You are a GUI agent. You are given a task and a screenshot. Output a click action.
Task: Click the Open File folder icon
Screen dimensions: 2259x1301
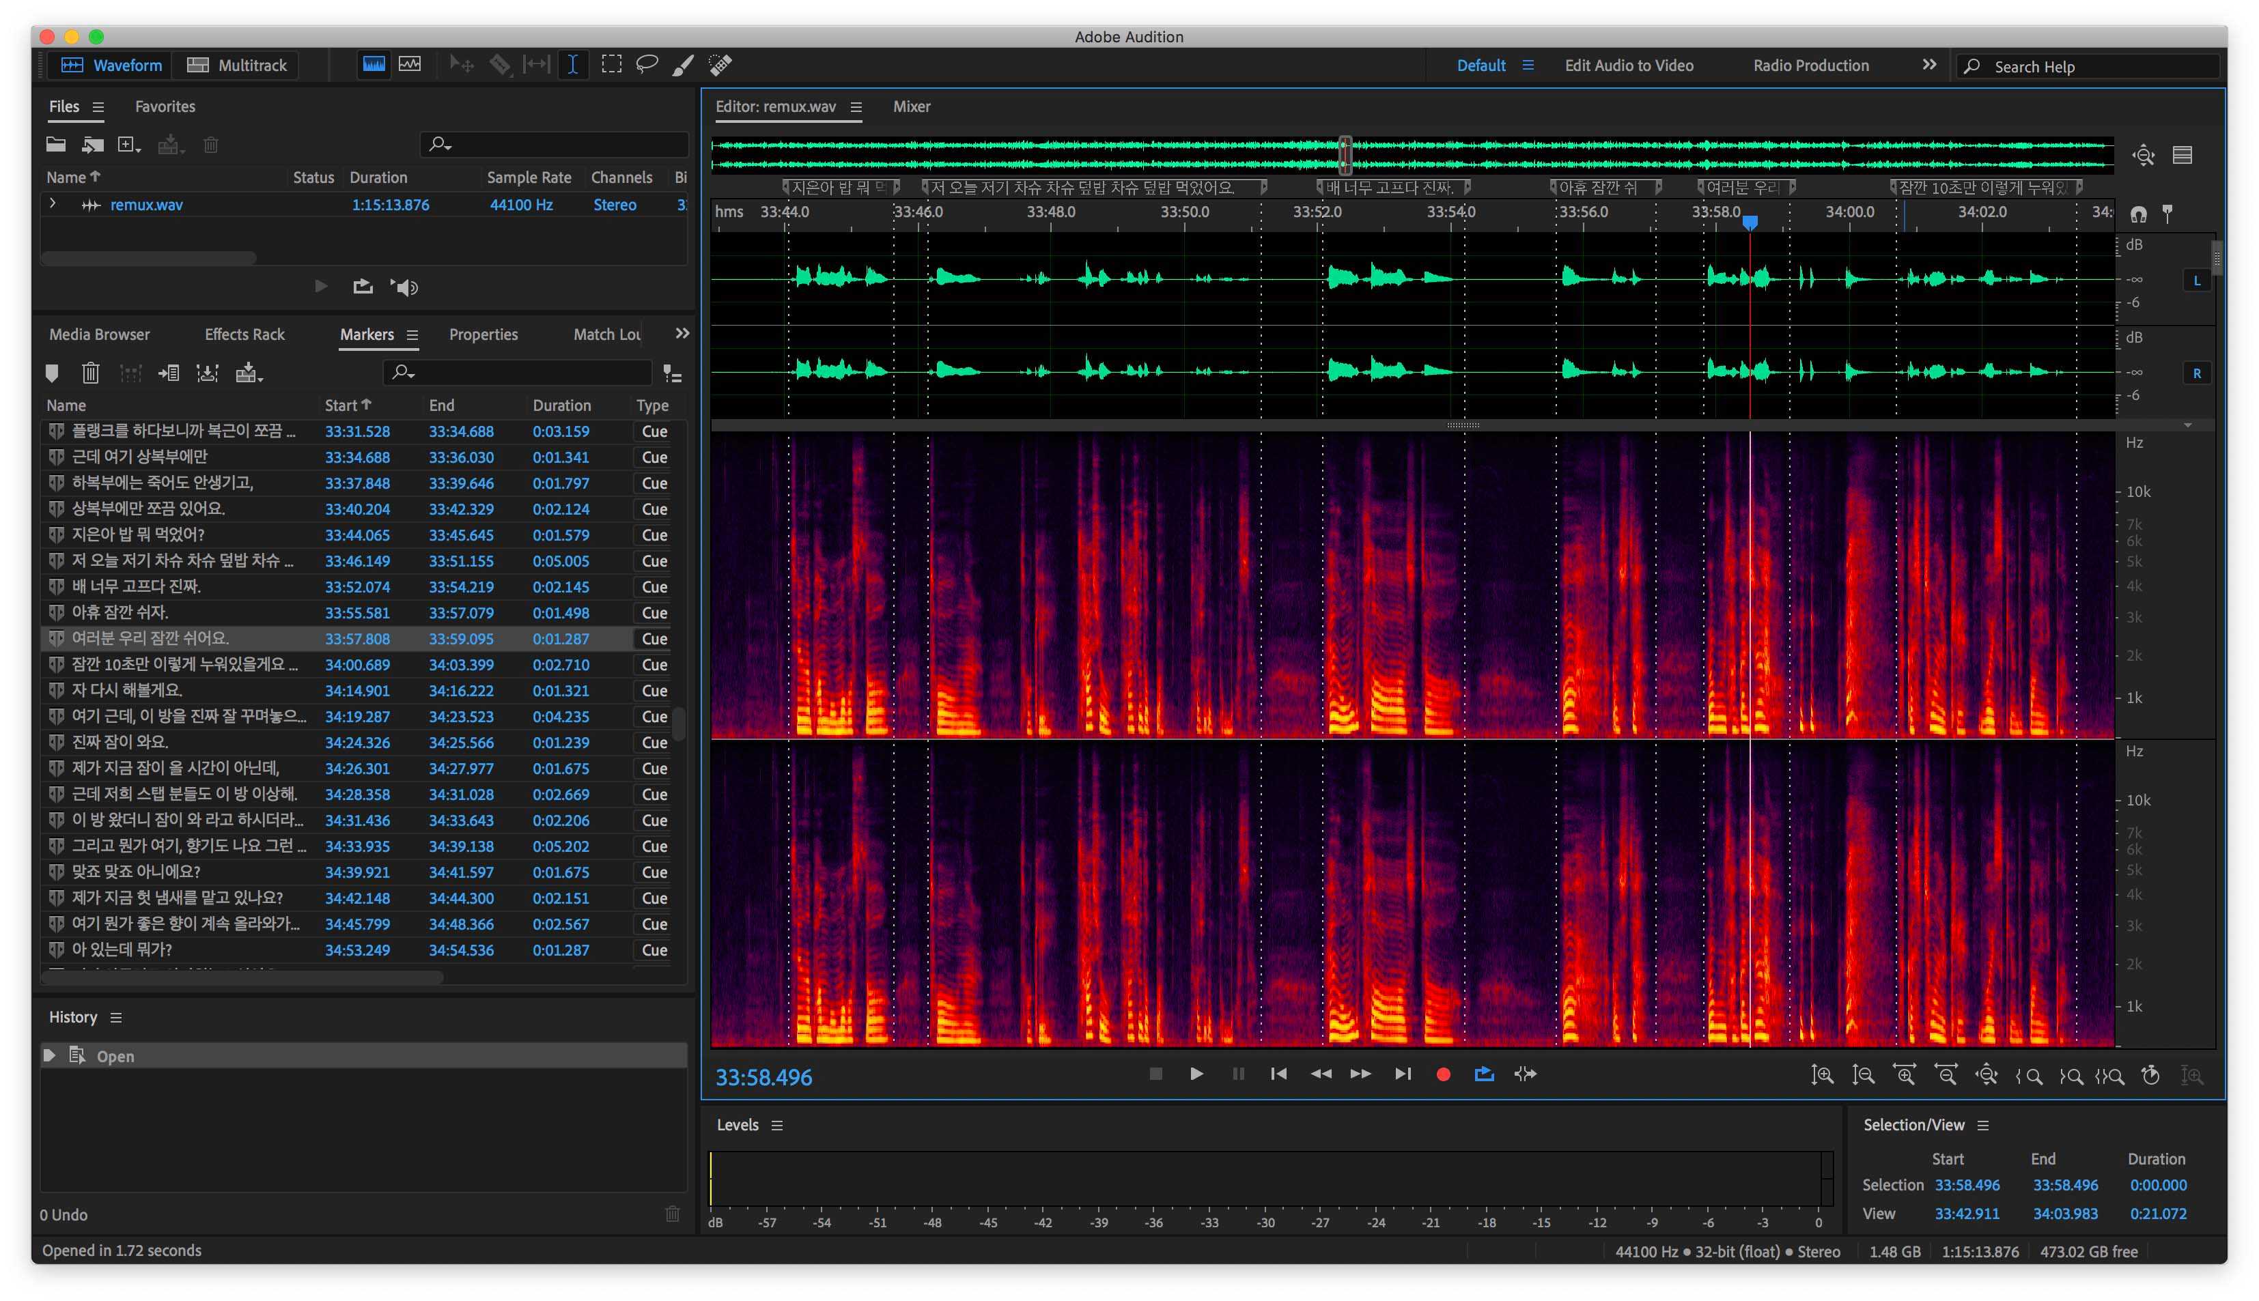click(56, 144)
